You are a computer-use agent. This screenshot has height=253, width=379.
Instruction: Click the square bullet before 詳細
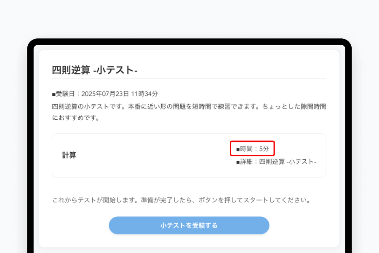238,162
